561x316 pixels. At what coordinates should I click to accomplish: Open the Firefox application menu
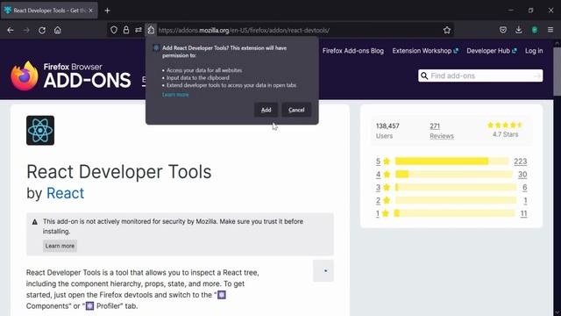[x=550, y=30]
